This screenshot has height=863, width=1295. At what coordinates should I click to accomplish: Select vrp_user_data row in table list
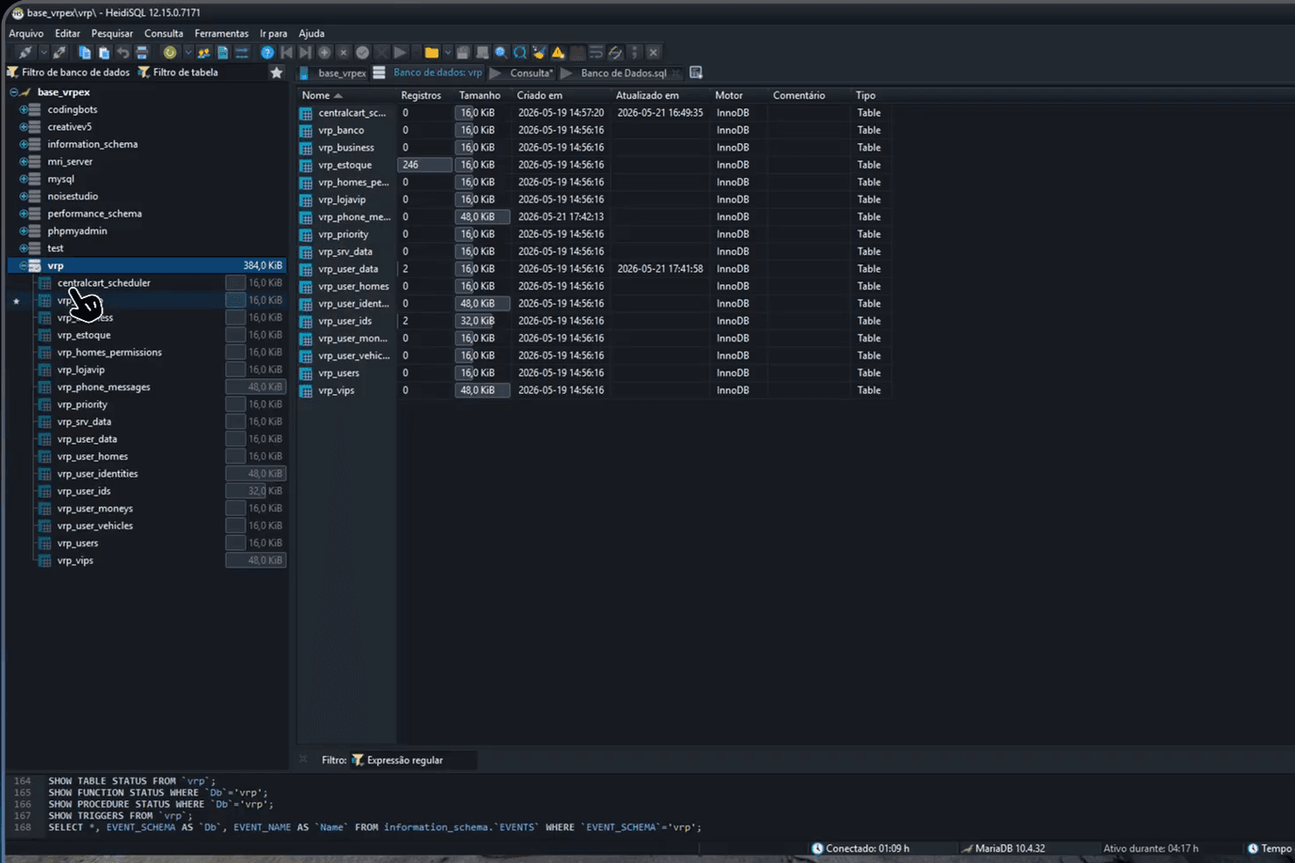593,268
